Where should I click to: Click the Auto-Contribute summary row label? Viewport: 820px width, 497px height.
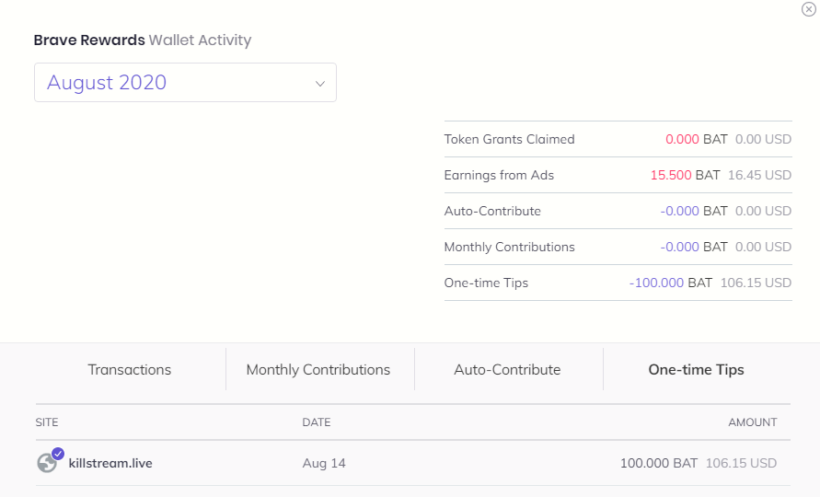coord(492,211)
